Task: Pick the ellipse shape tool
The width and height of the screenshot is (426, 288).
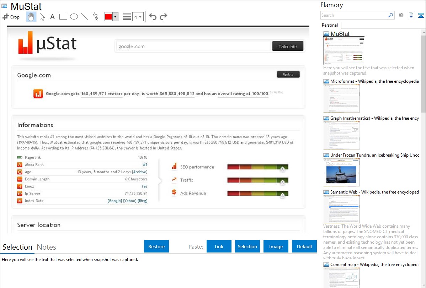Action: click(74, 17)
